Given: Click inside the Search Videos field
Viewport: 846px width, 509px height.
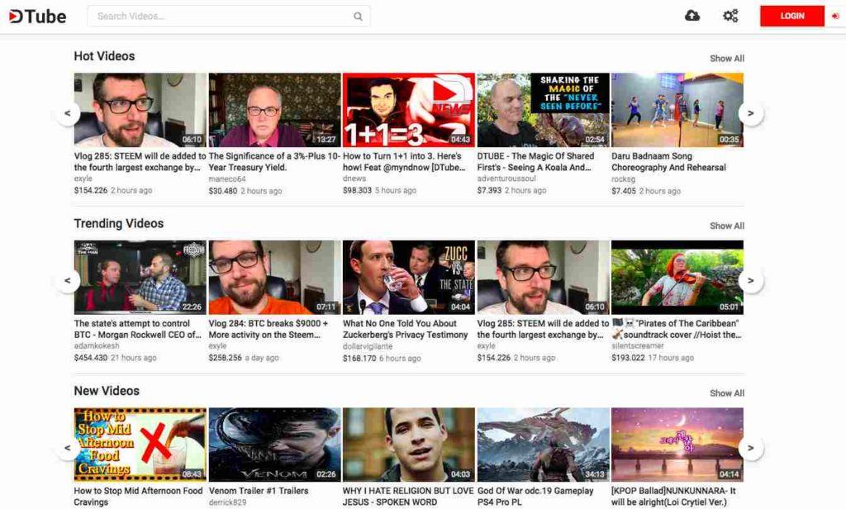Looking at the screenshot, I should 207,16.
